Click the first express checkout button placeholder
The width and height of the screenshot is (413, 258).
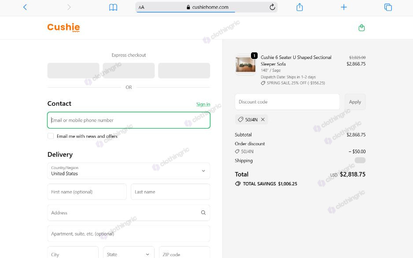(x=73, y=70)
